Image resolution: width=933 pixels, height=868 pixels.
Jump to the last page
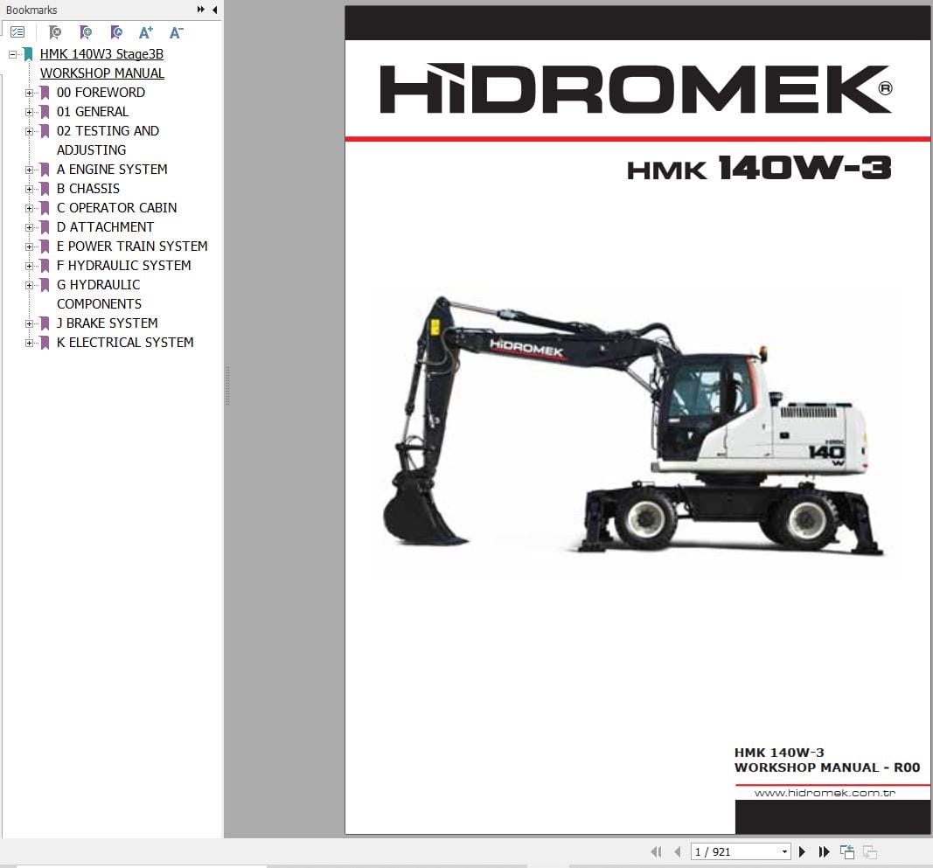824,851
